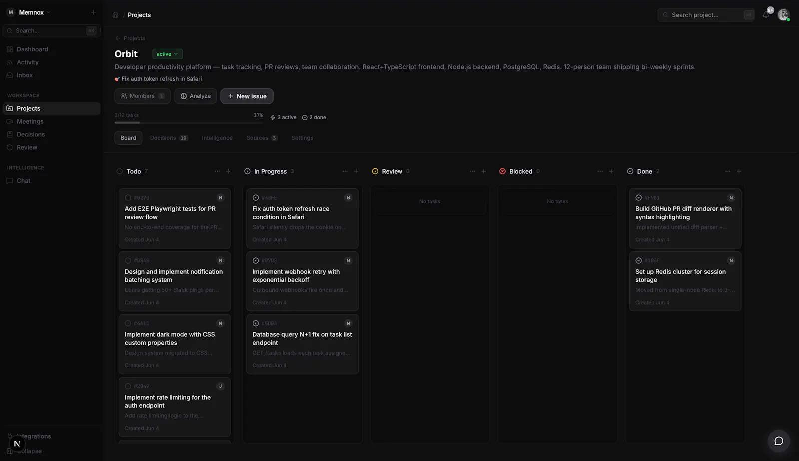Click Projects in the breadcrumb

pyautogui.click(x=139, y=15)
